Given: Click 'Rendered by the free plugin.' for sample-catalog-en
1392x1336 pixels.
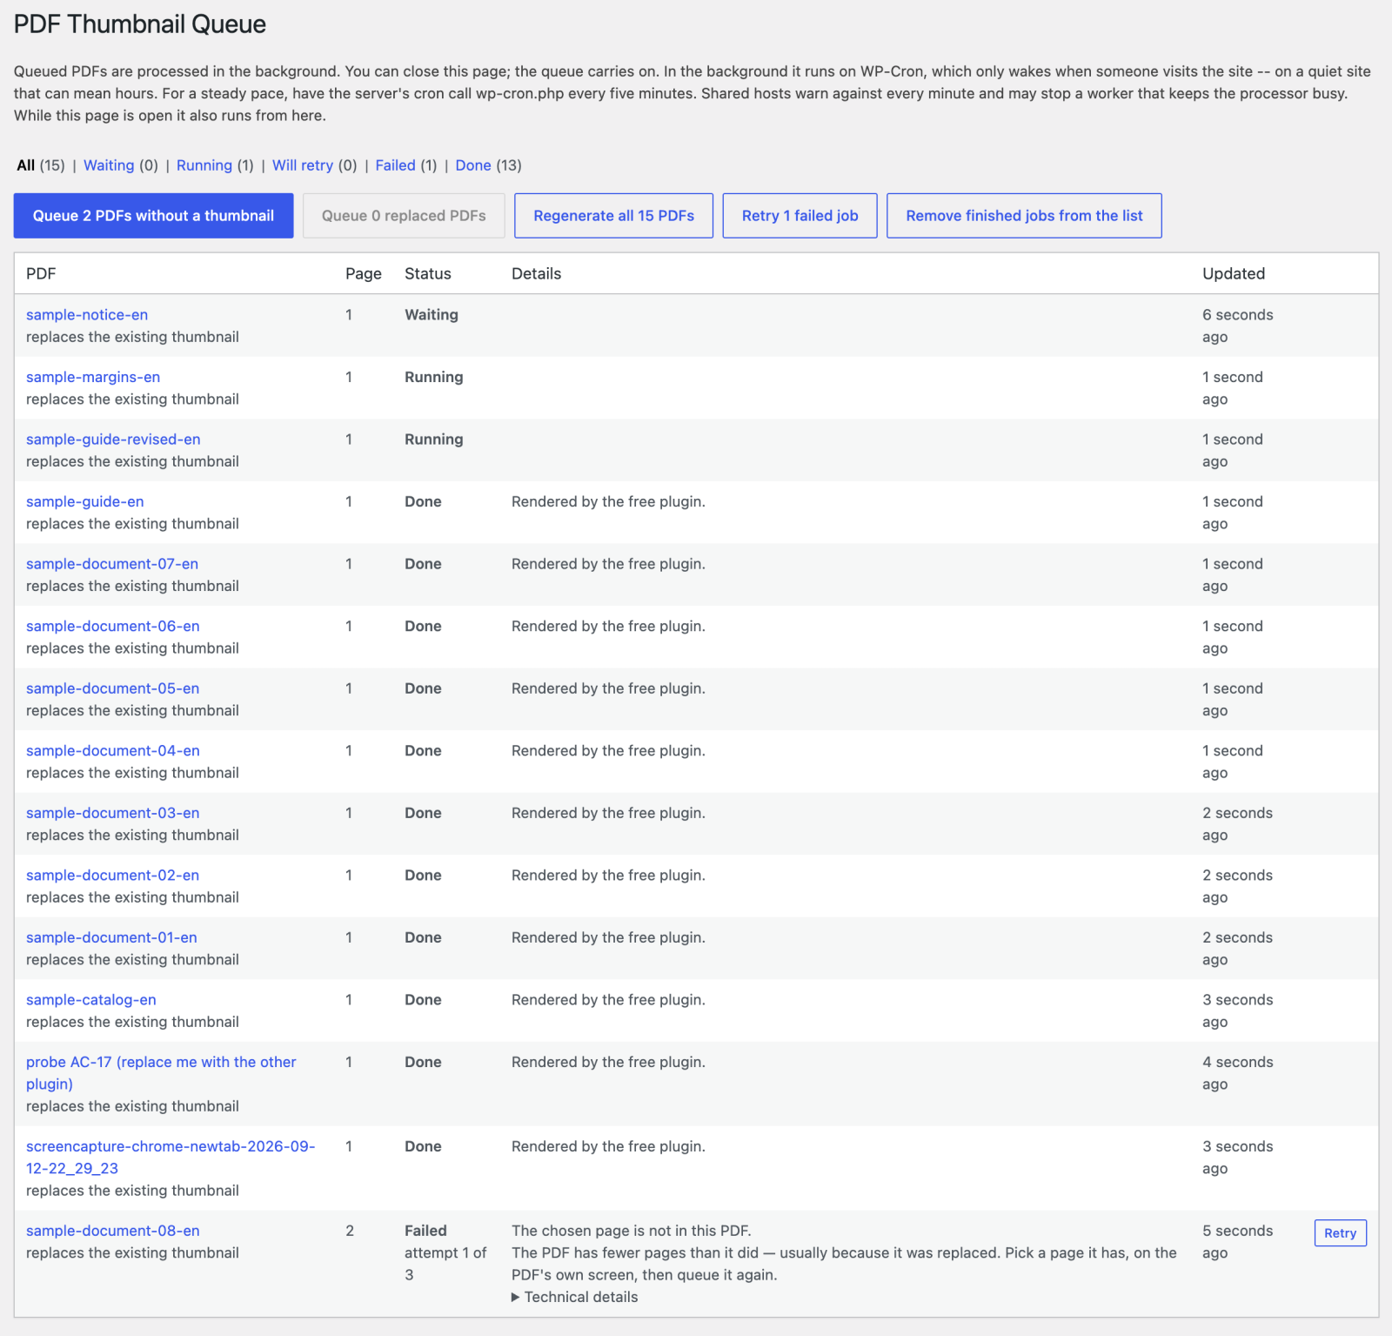Looking at the screenshot, I should 608,1000.
